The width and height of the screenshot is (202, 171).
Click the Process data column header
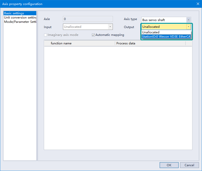150,43
